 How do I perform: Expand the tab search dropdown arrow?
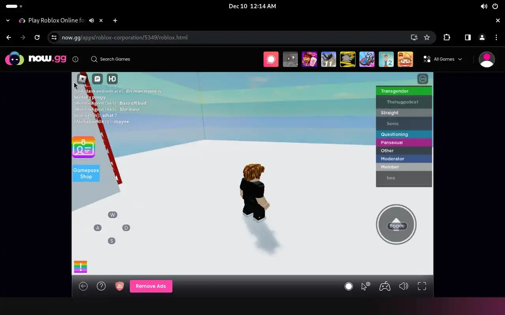(x=8, y=20)
